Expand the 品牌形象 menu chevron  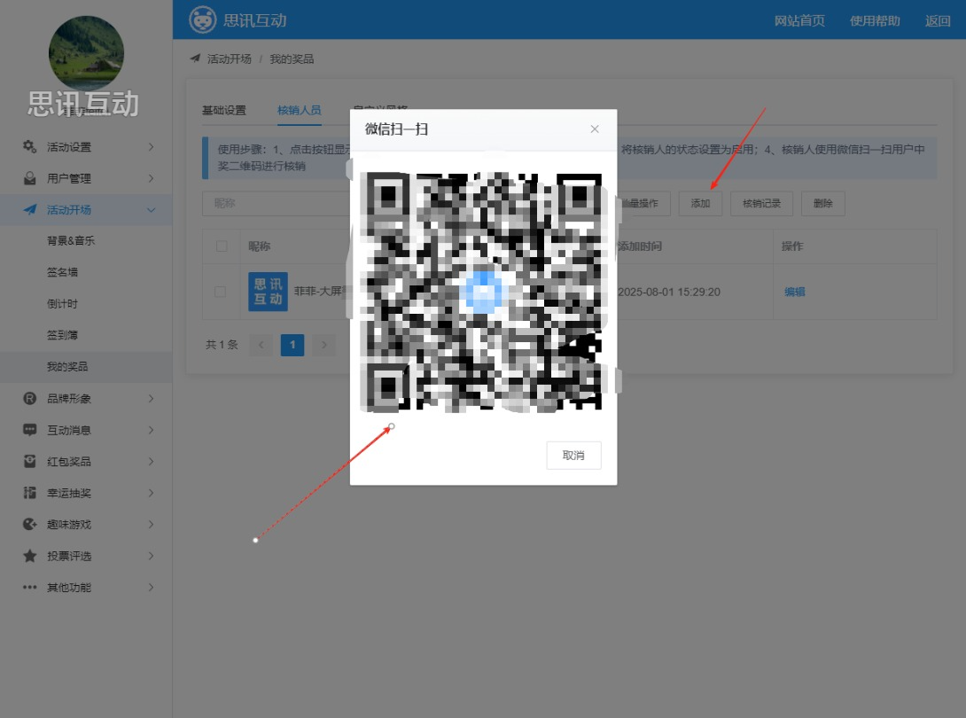tap(151, 398)
